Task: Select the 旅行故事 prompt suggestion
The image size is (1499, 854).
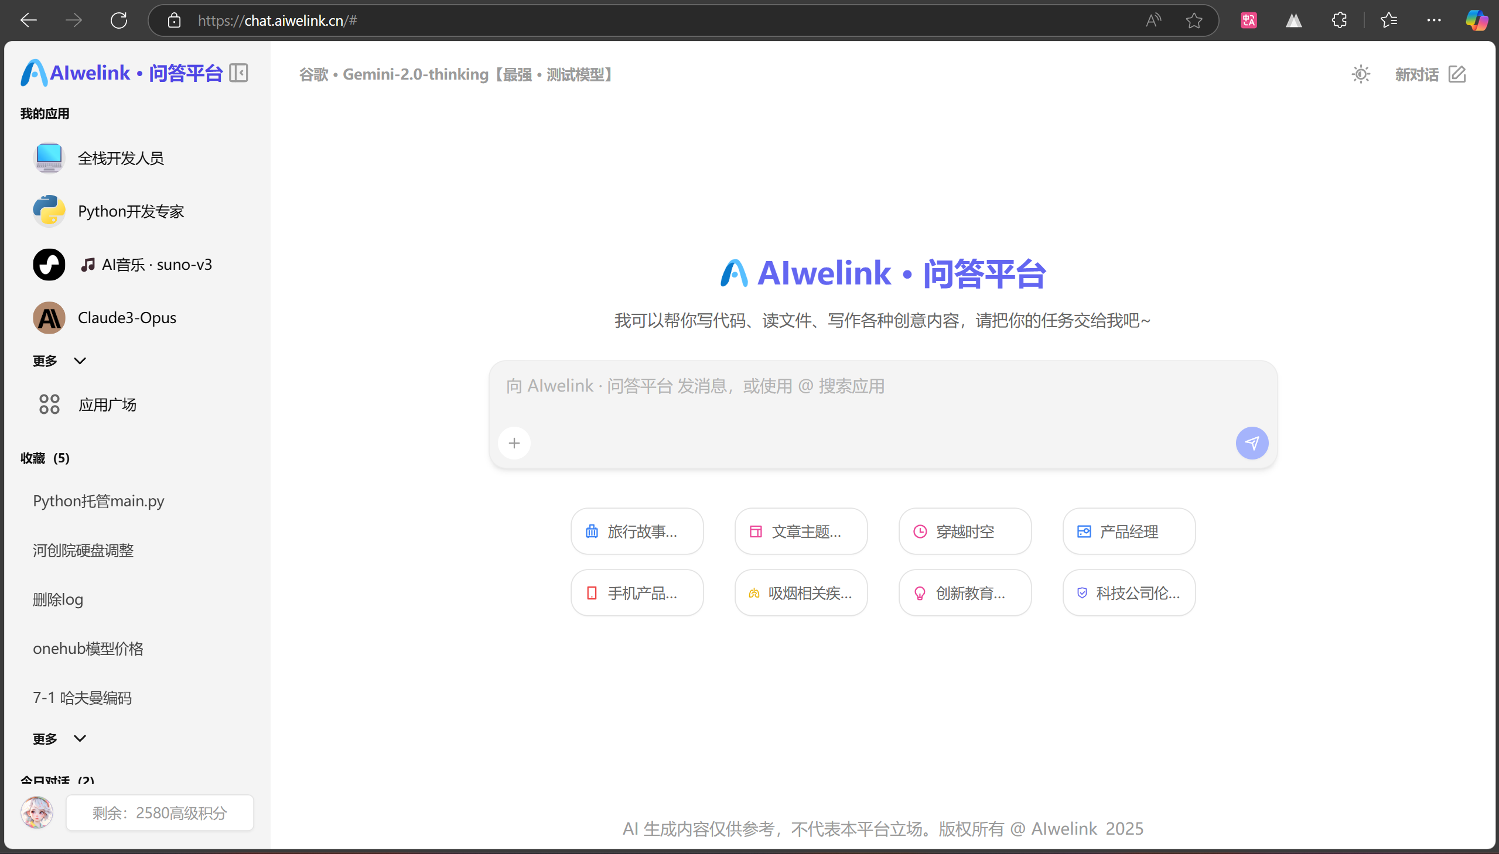Action: coord(637,531)
